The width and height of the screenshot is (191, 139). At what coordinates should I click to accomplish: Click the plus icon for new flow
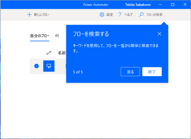29,15
